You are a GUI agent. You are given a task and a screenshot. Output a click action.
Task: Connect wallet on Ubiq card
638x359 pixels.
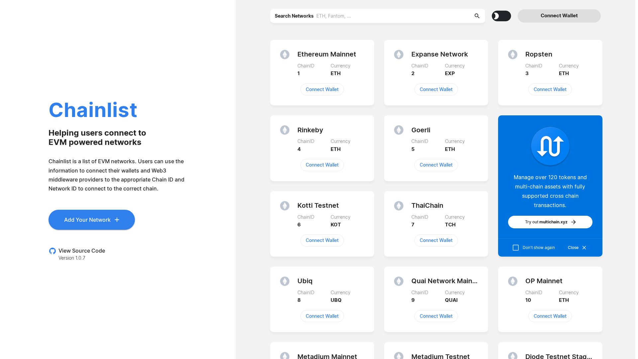tap(322, 316)
